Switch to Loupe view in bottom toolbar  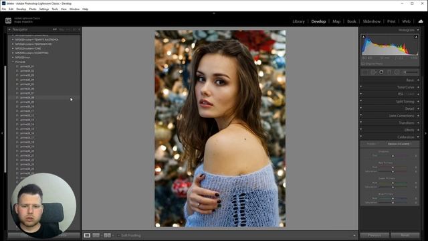(87, 235)
